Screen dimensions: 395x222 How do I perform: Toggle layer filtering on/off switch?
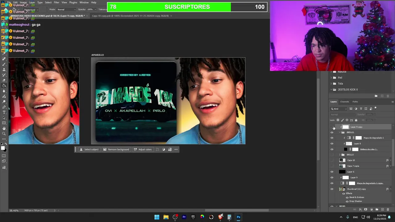pyautogui.click(x=376, y=108)
